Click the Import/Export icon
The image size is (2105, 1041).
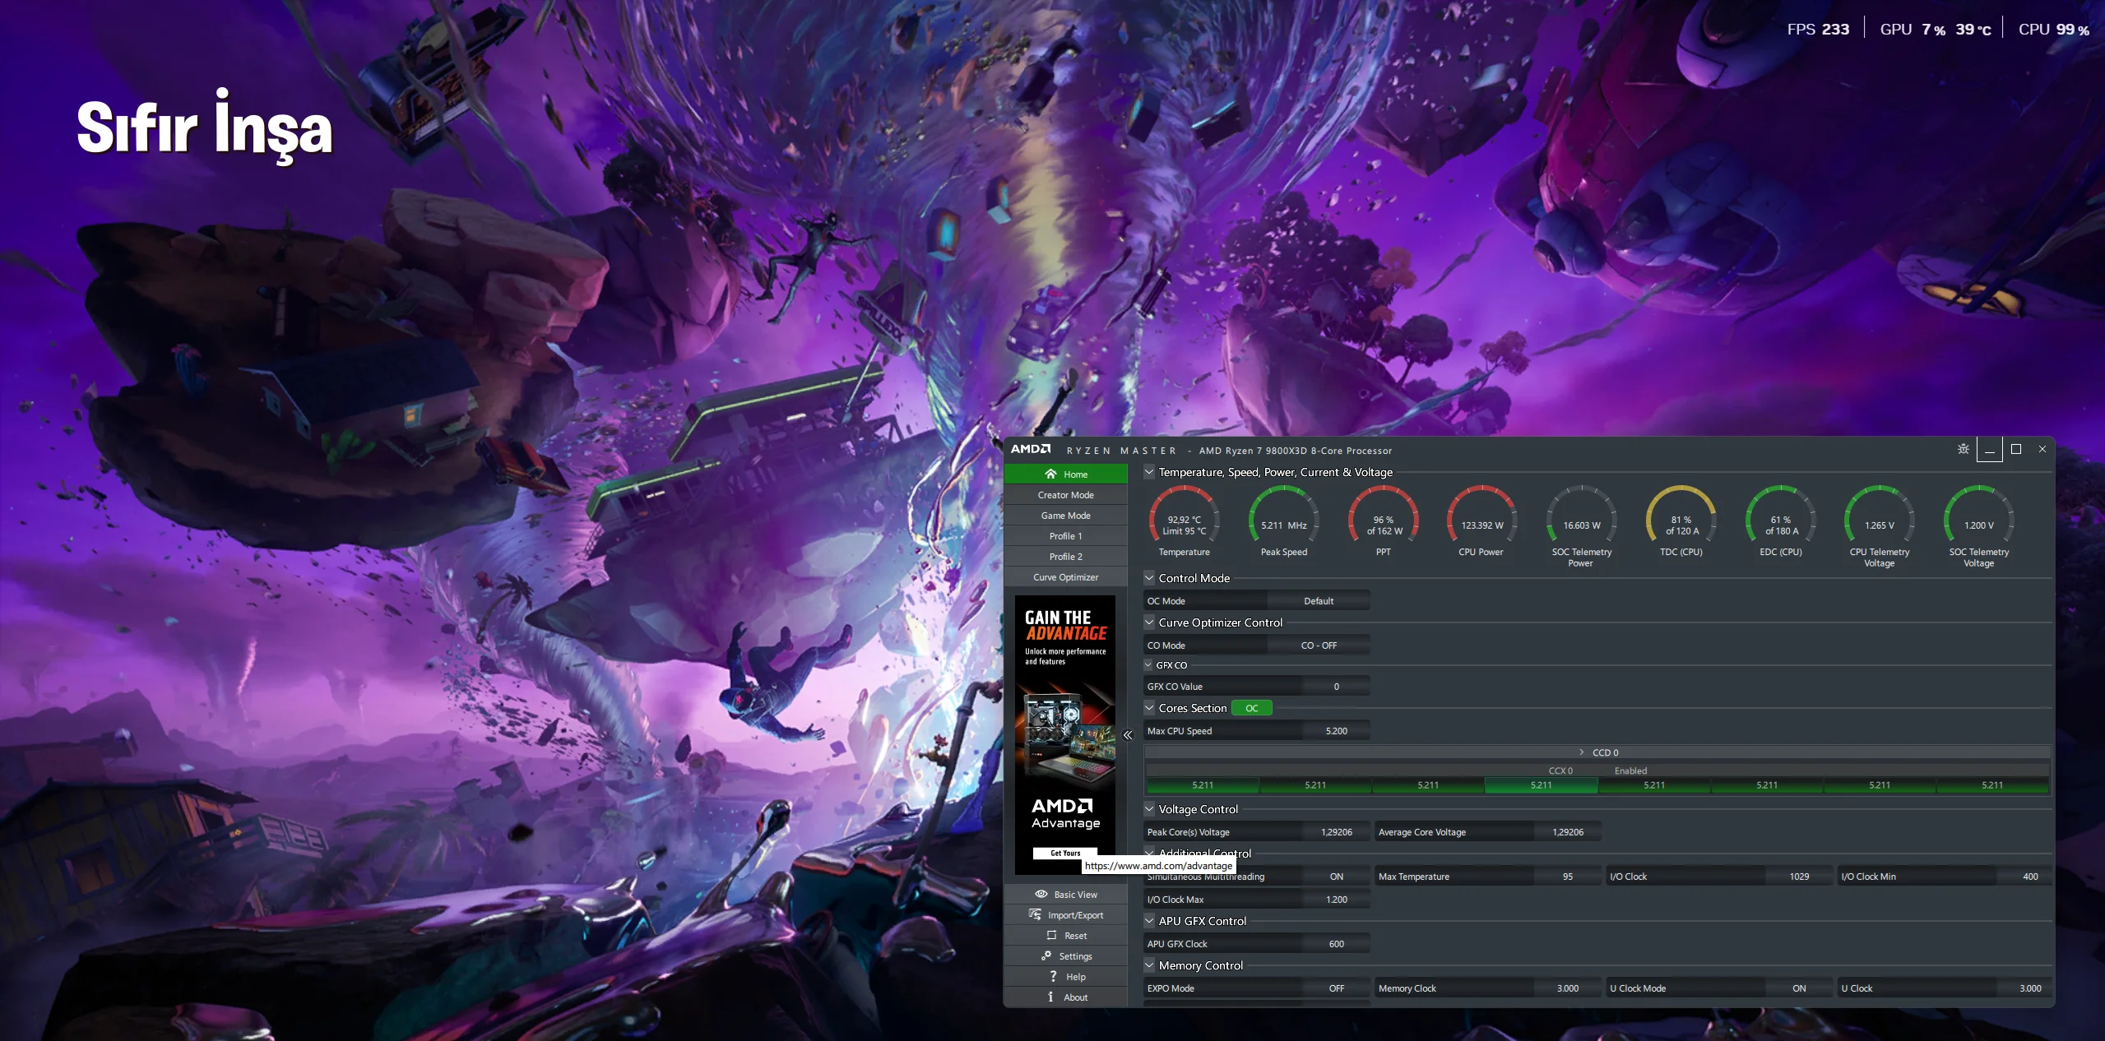coord(1035,915)
